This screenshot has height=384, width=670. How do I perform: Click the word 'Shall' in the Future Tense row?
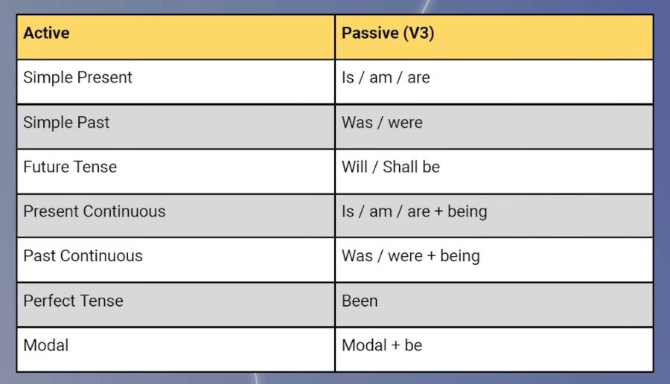[x=399, y=167]
